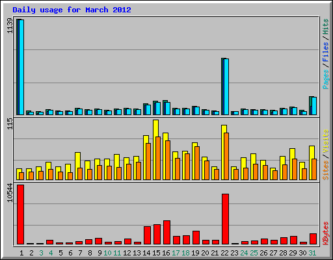This screenshot has height=260, width=333.
Task: Click day 29 on the x-axis
Action: click(293, 253)
